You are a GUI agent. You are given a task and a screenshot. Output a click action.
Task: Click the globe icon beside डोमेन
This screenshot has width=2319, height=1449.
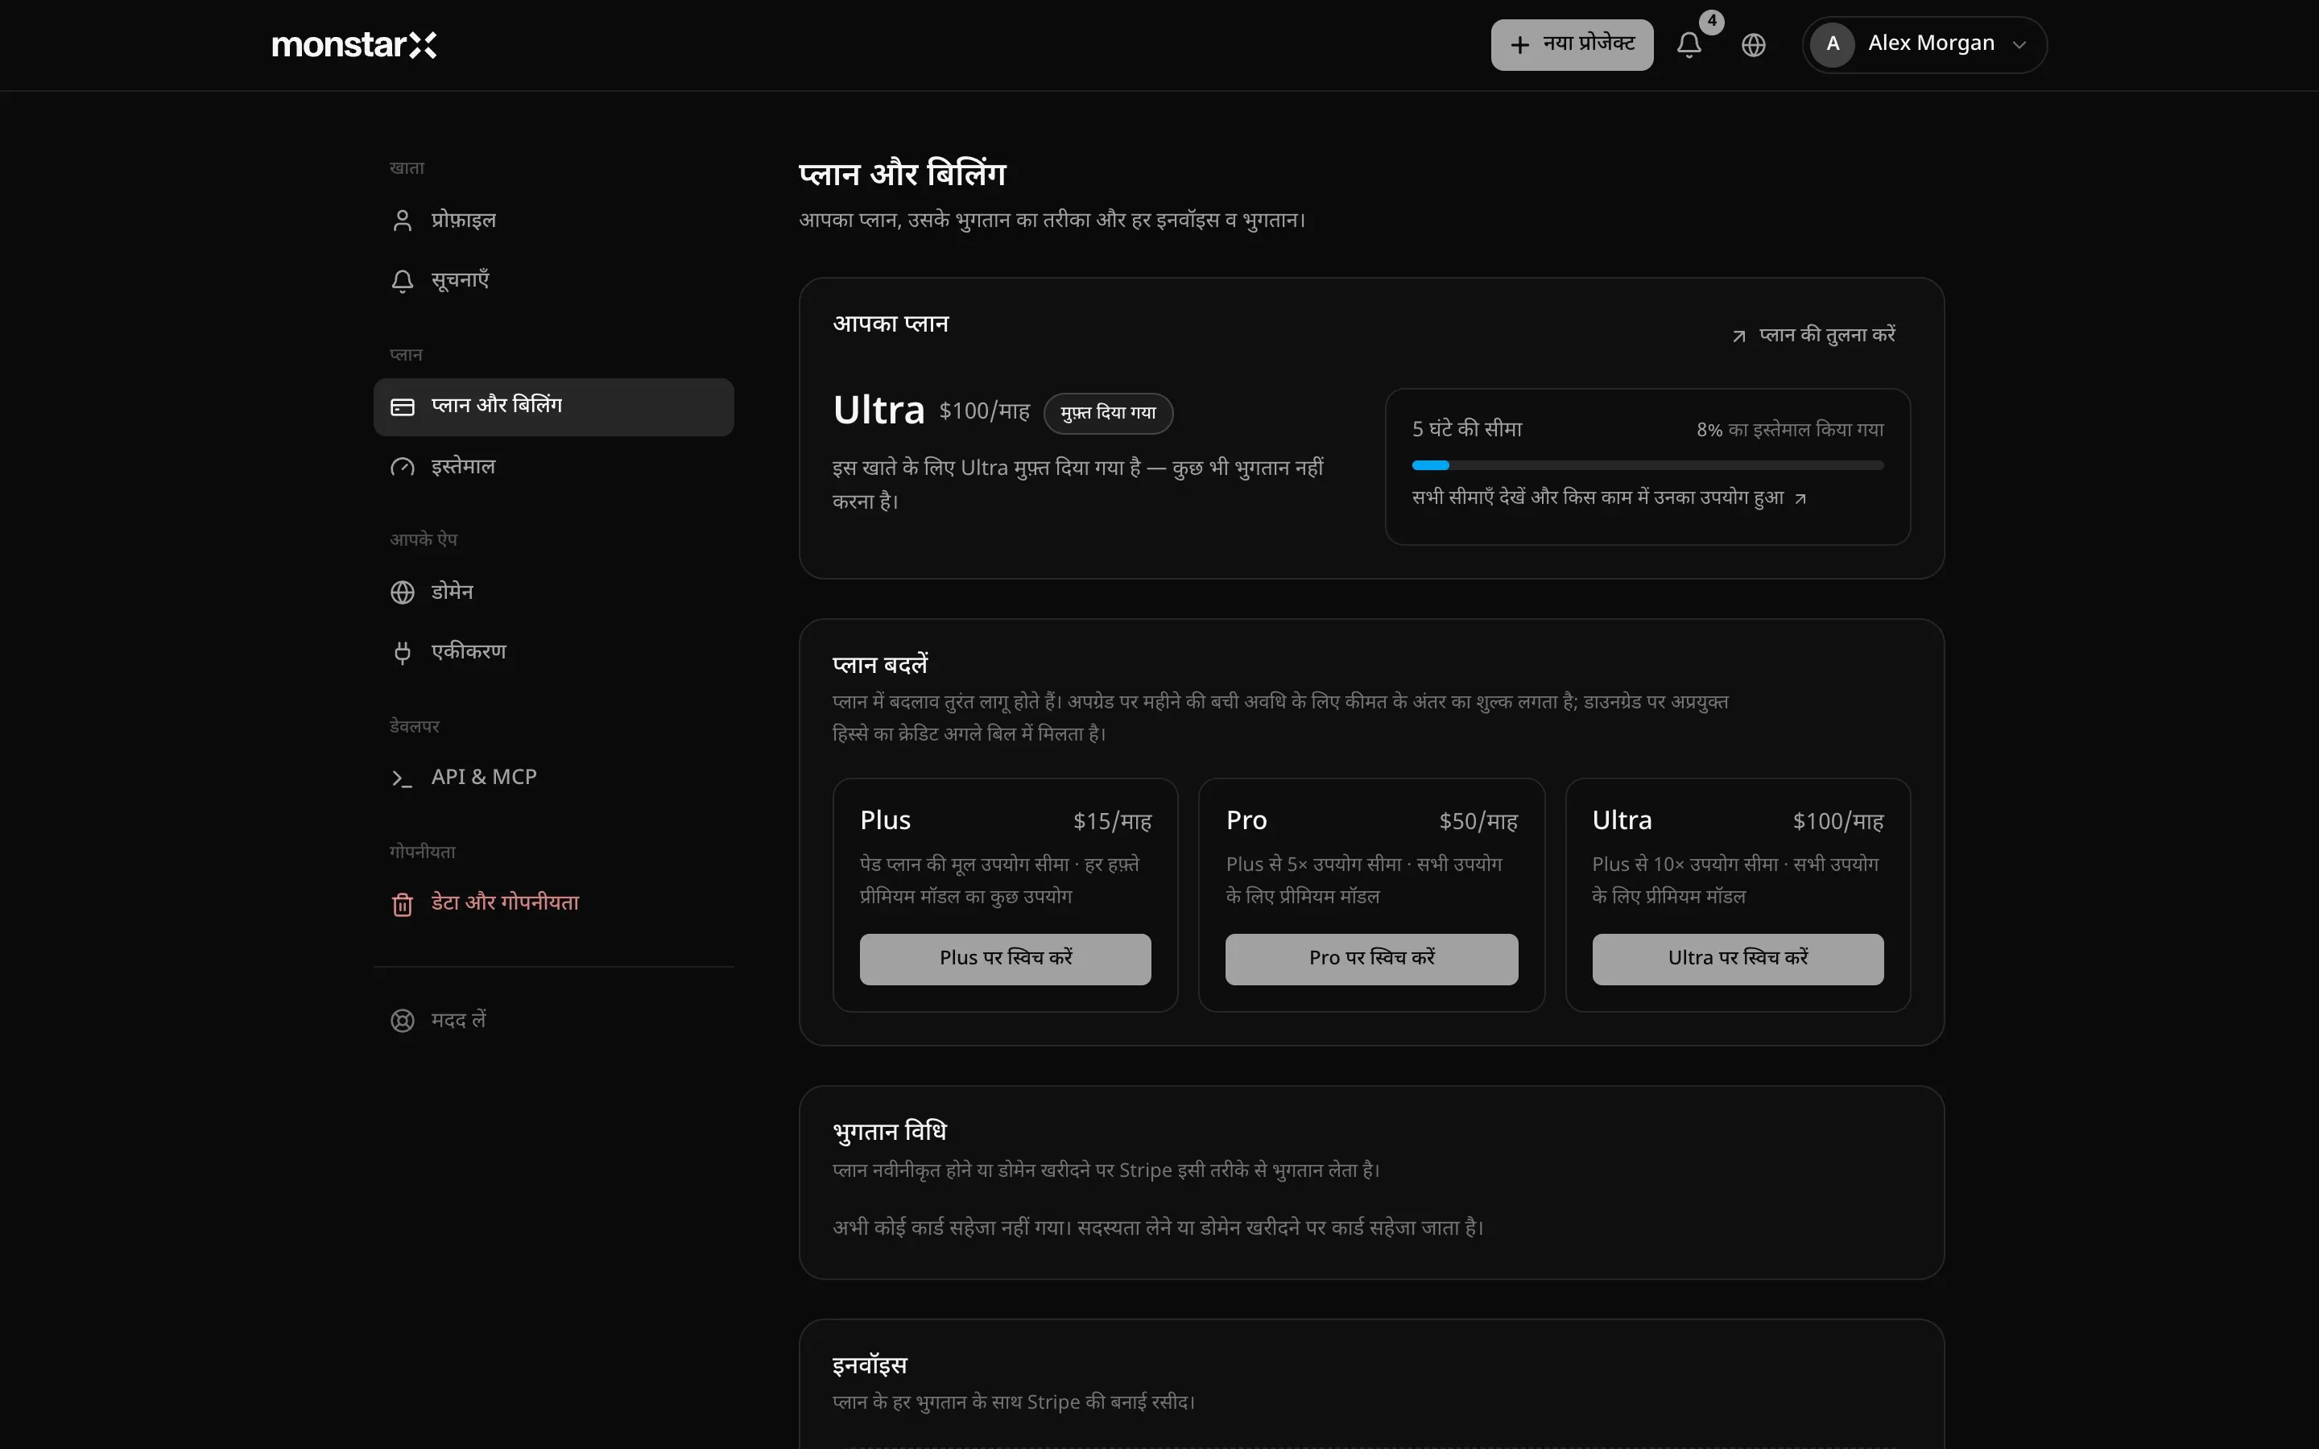pos(403,592)
